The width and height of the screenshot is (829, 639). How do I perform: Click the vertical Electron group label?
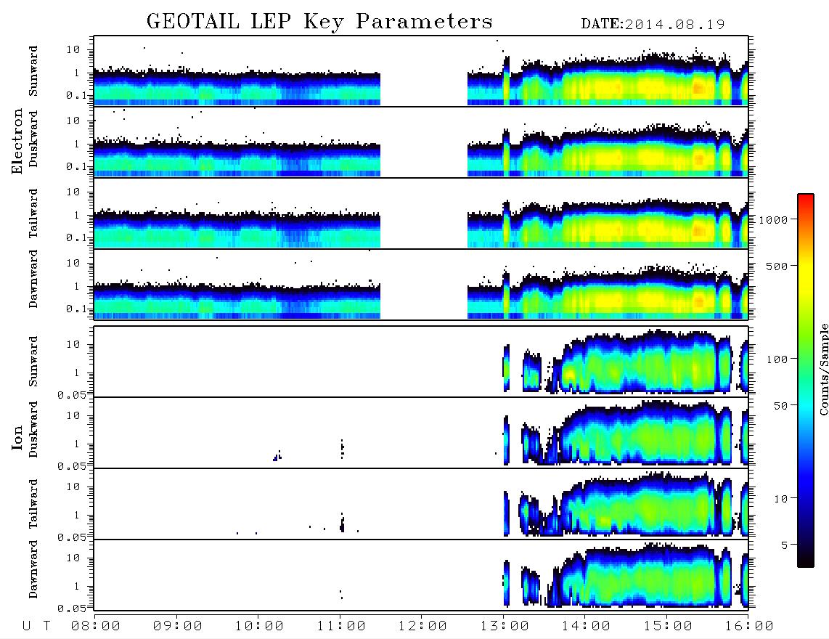click(x=17, y=142)
